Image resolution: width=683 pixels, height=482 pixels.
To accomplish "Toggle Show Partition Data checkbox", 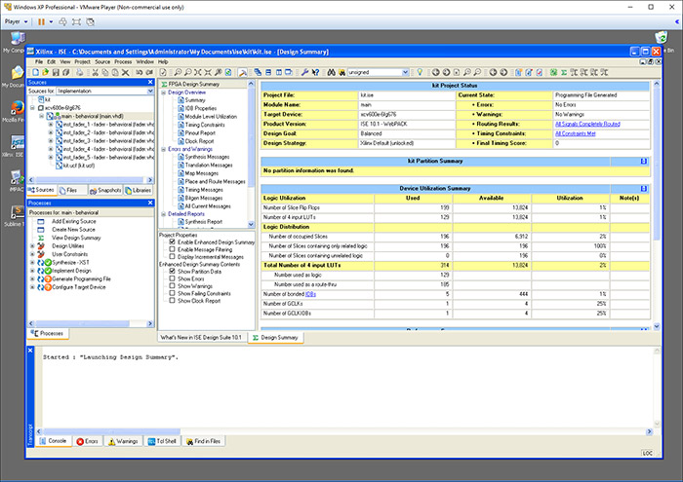I will (x=172, y=271).
